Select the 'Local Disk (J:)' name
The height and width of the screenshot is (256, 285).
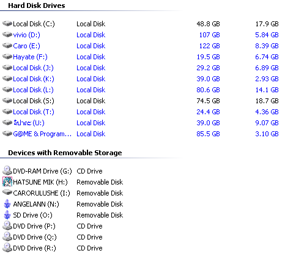pos(33,68)
